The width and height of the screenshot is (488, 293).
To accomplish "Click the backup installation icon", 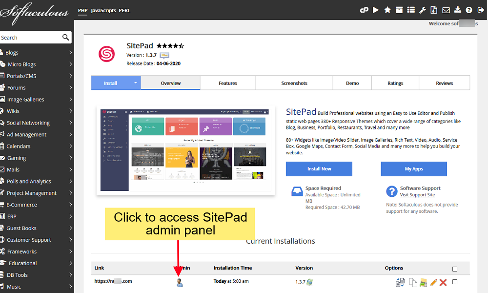I will point(423,282).
